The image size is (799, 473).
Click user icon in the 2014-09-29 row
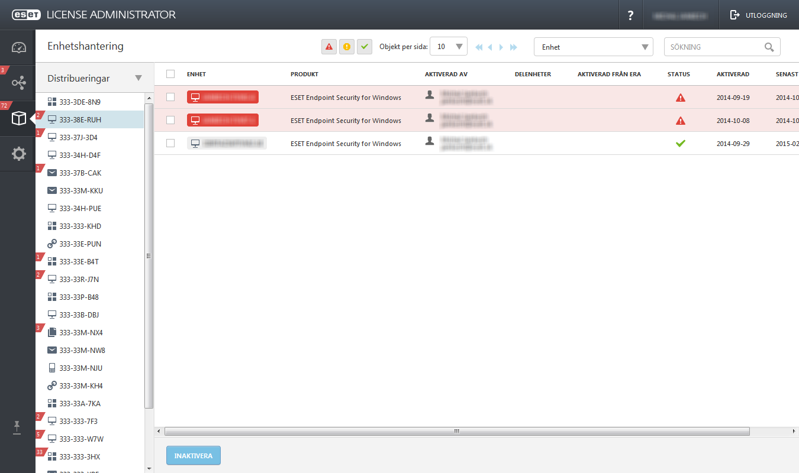click(430, 141)
